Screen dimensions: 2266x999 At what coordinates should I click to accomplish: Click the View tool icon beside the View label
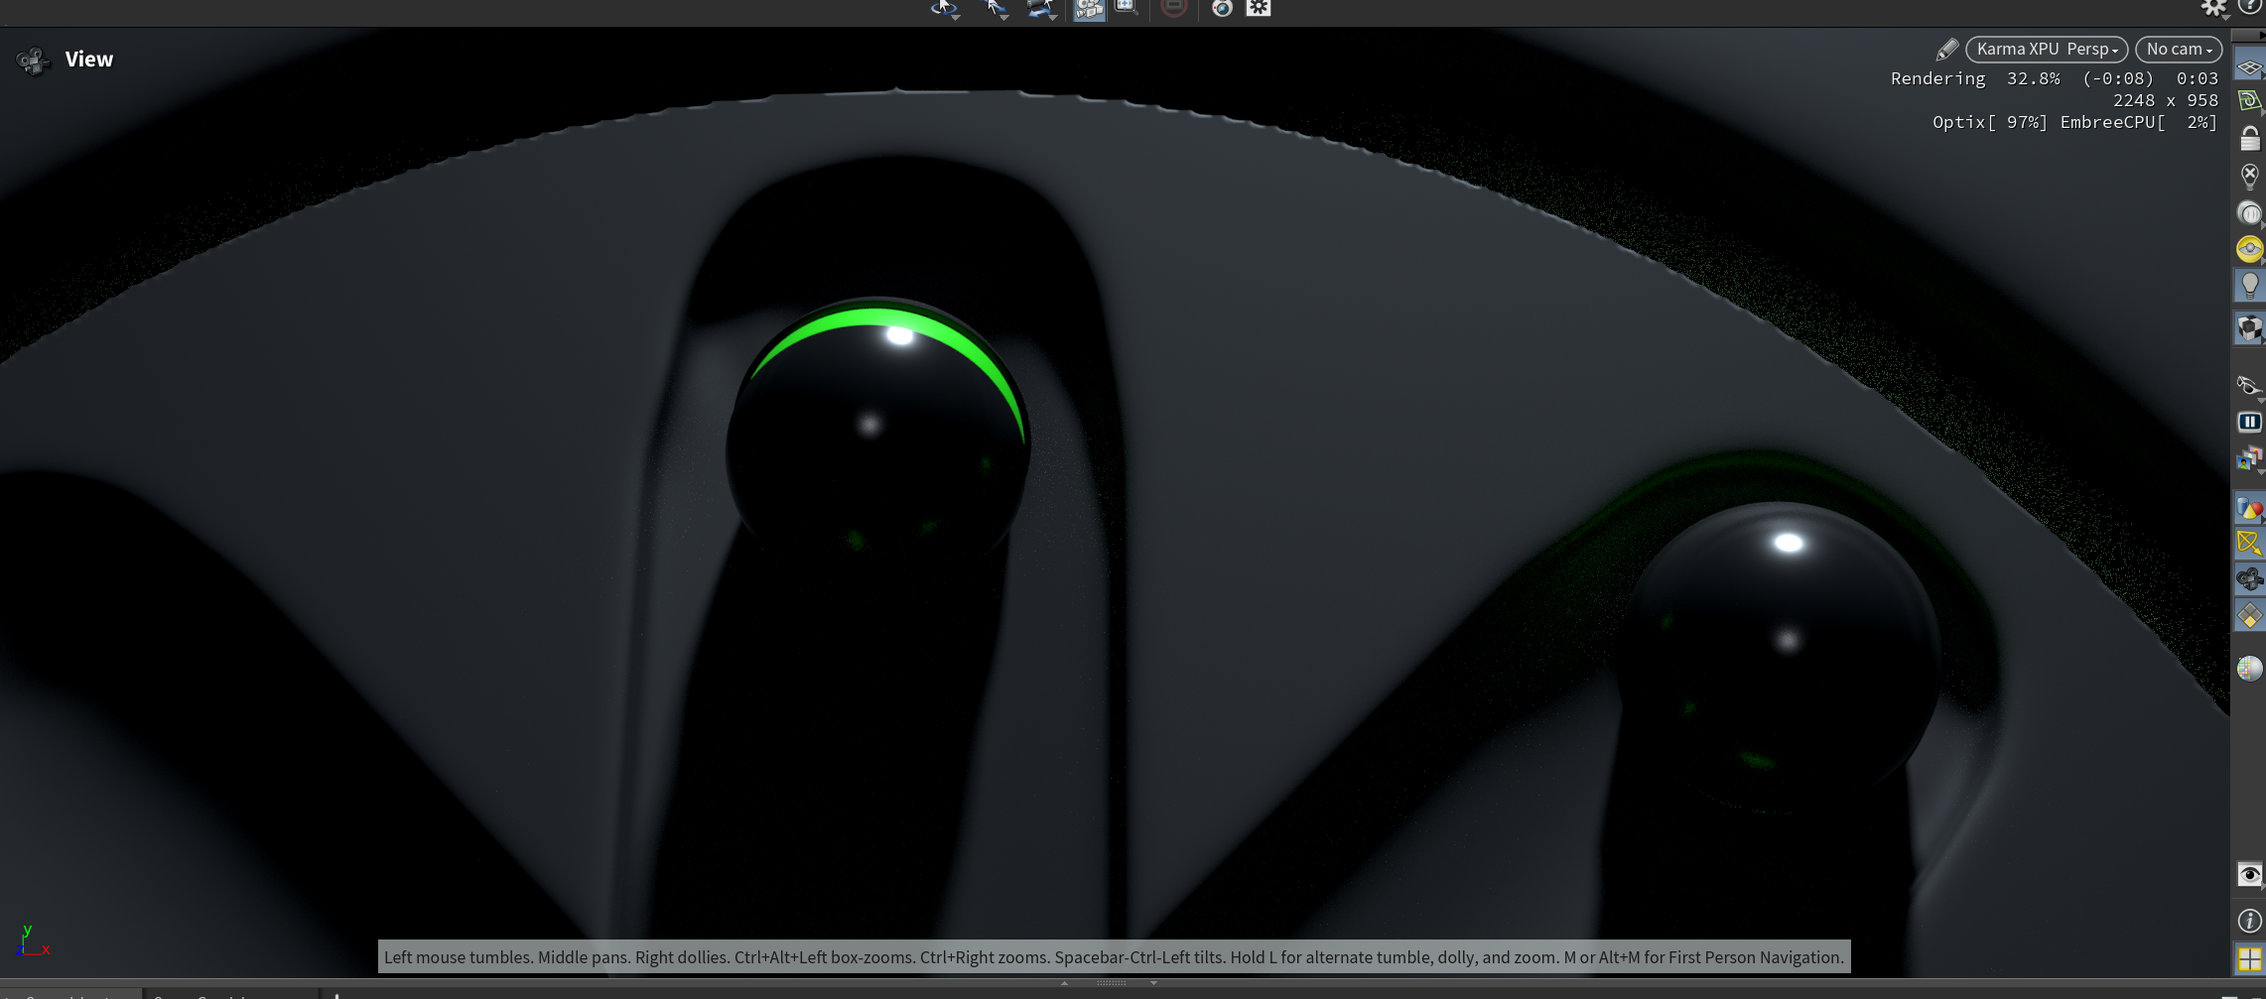(x=33, y=61)
